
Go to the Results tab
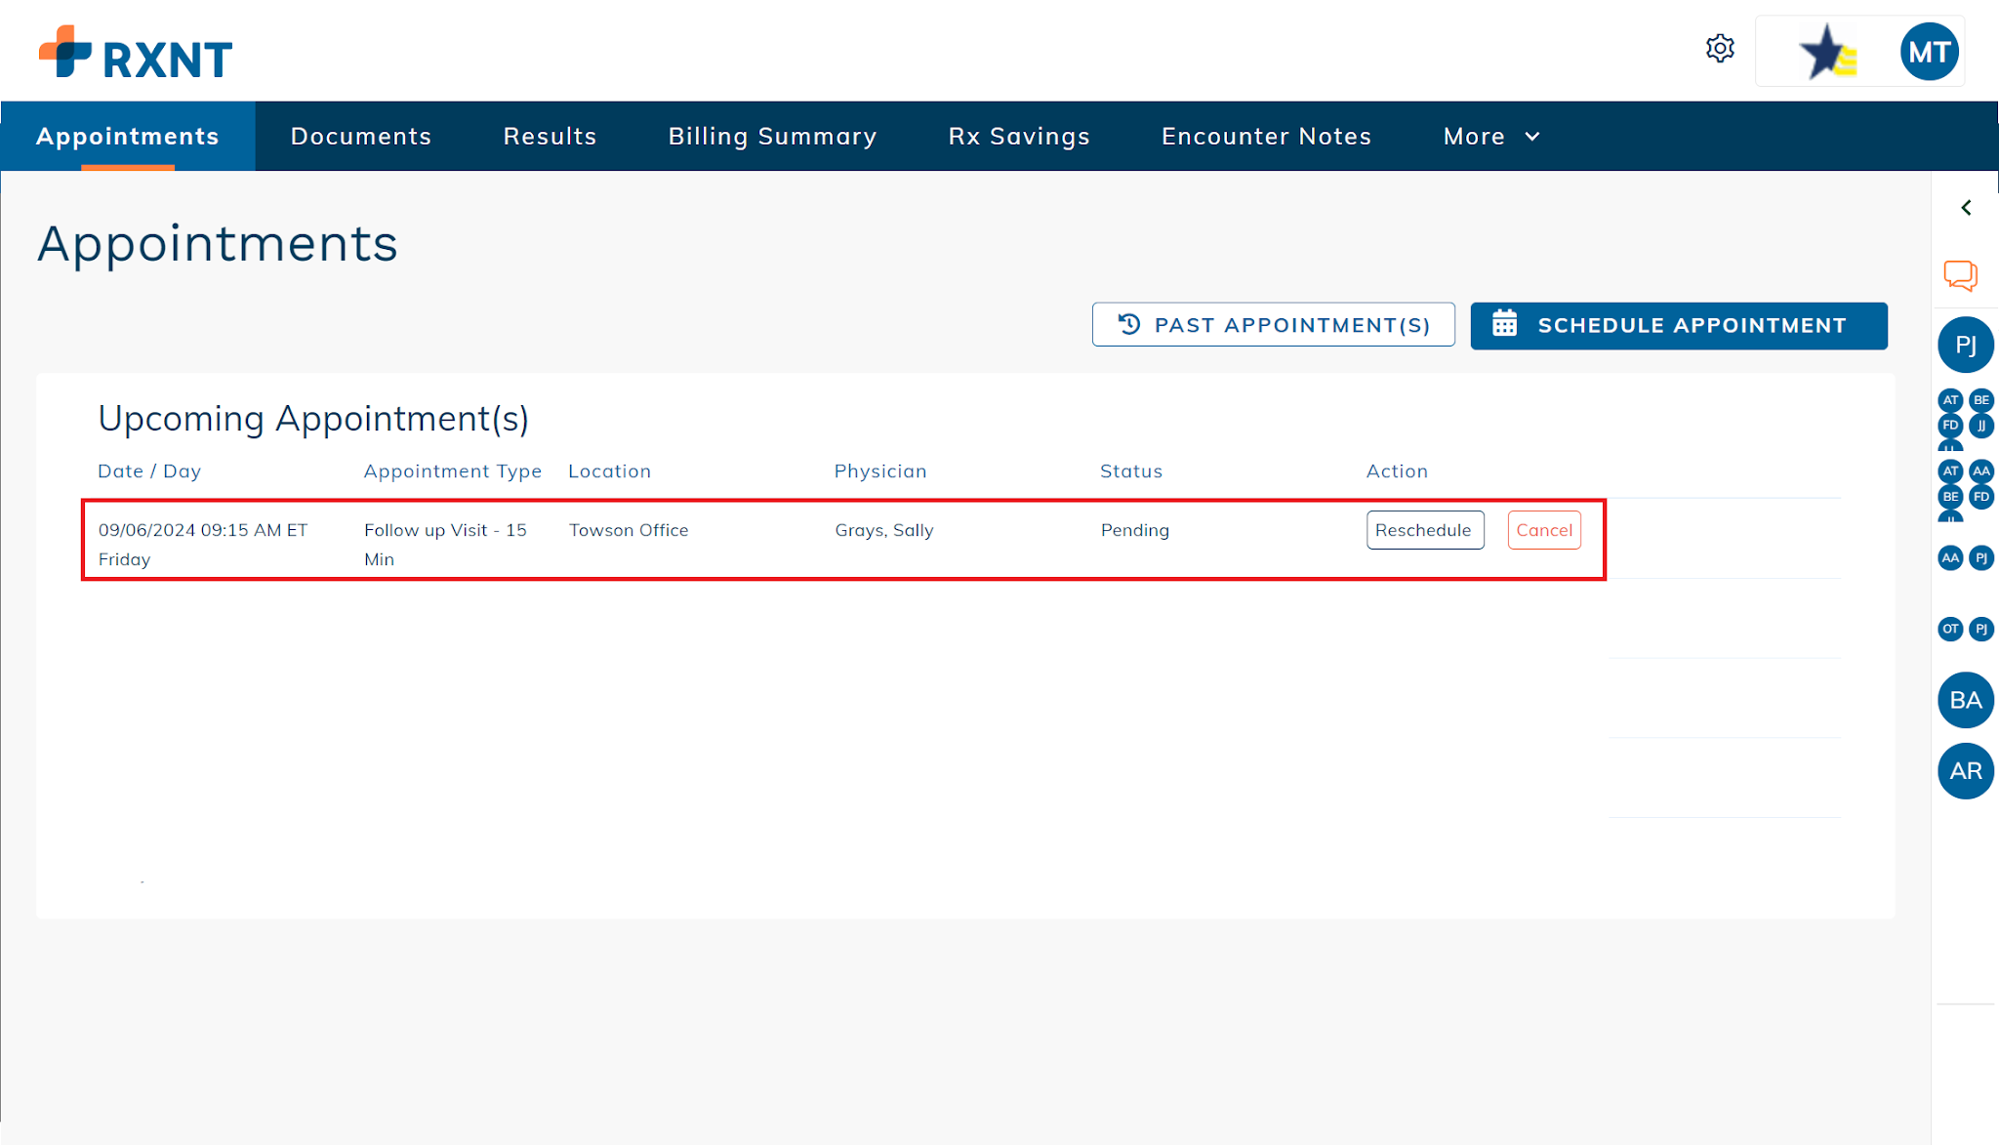550,137
